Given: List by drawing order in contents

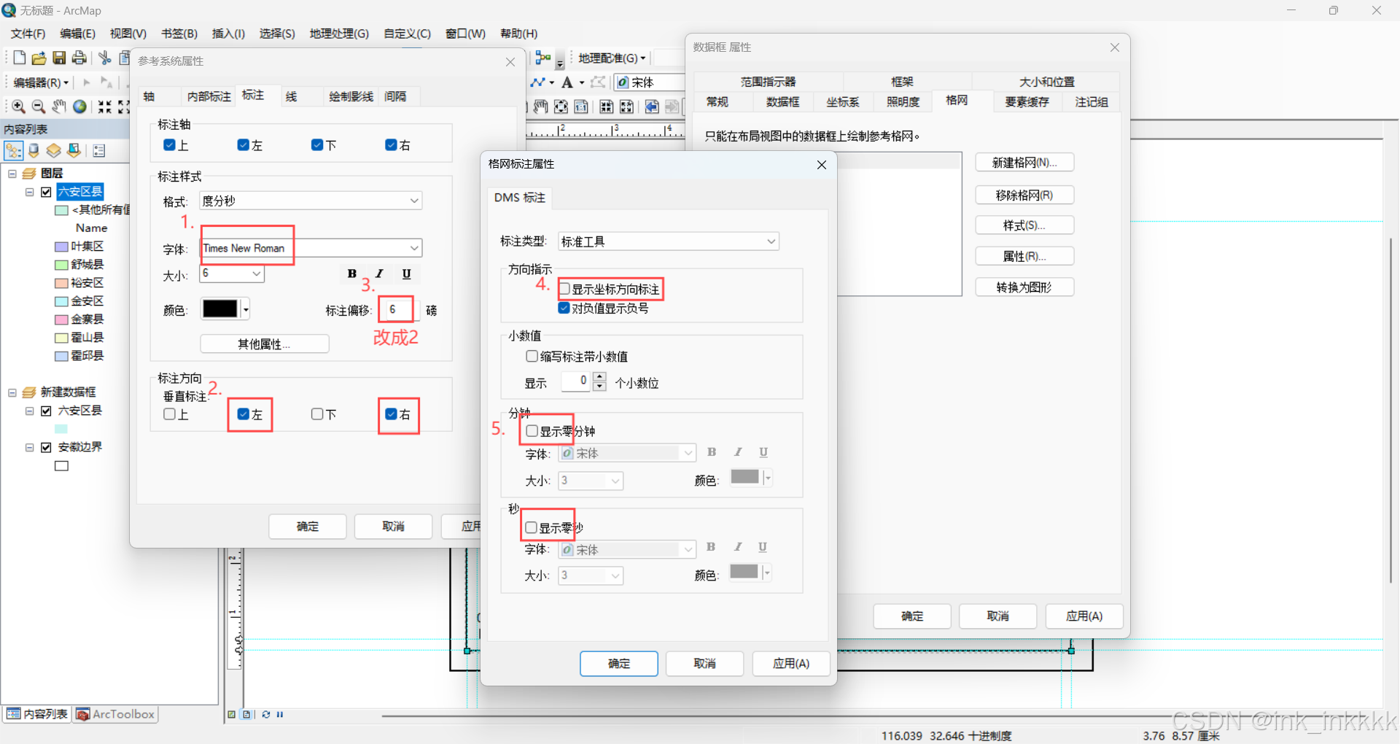Looking at the screenshot, I should (x=13, y=150).
